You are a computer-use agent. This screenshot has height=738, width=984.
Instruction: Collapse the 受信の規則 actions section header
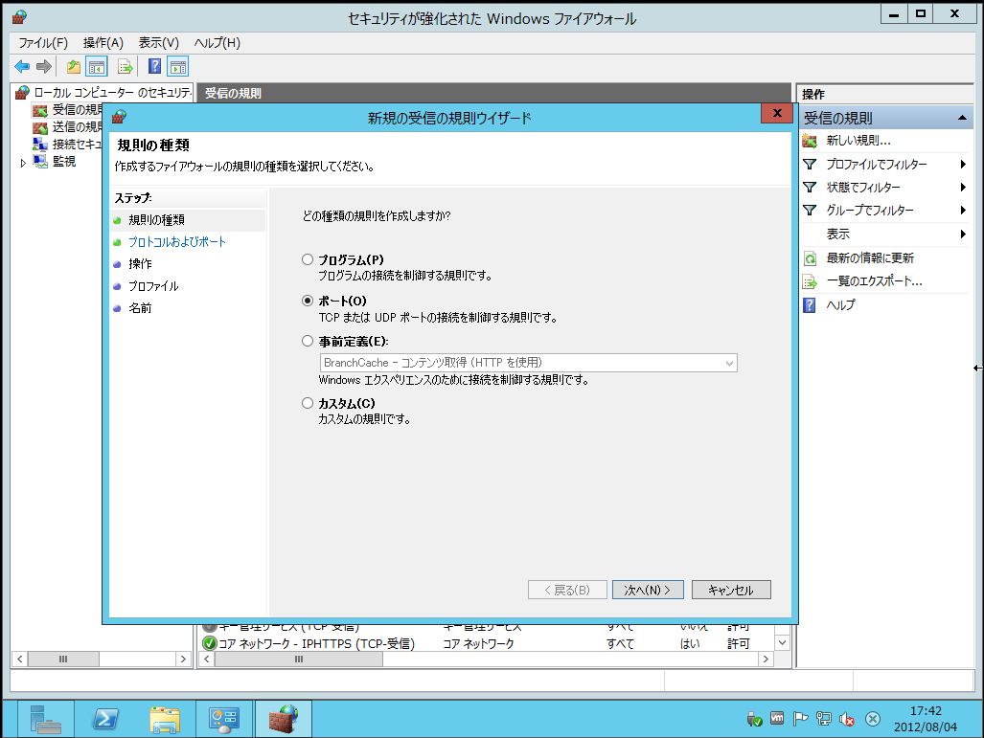(x=961, y=118)
